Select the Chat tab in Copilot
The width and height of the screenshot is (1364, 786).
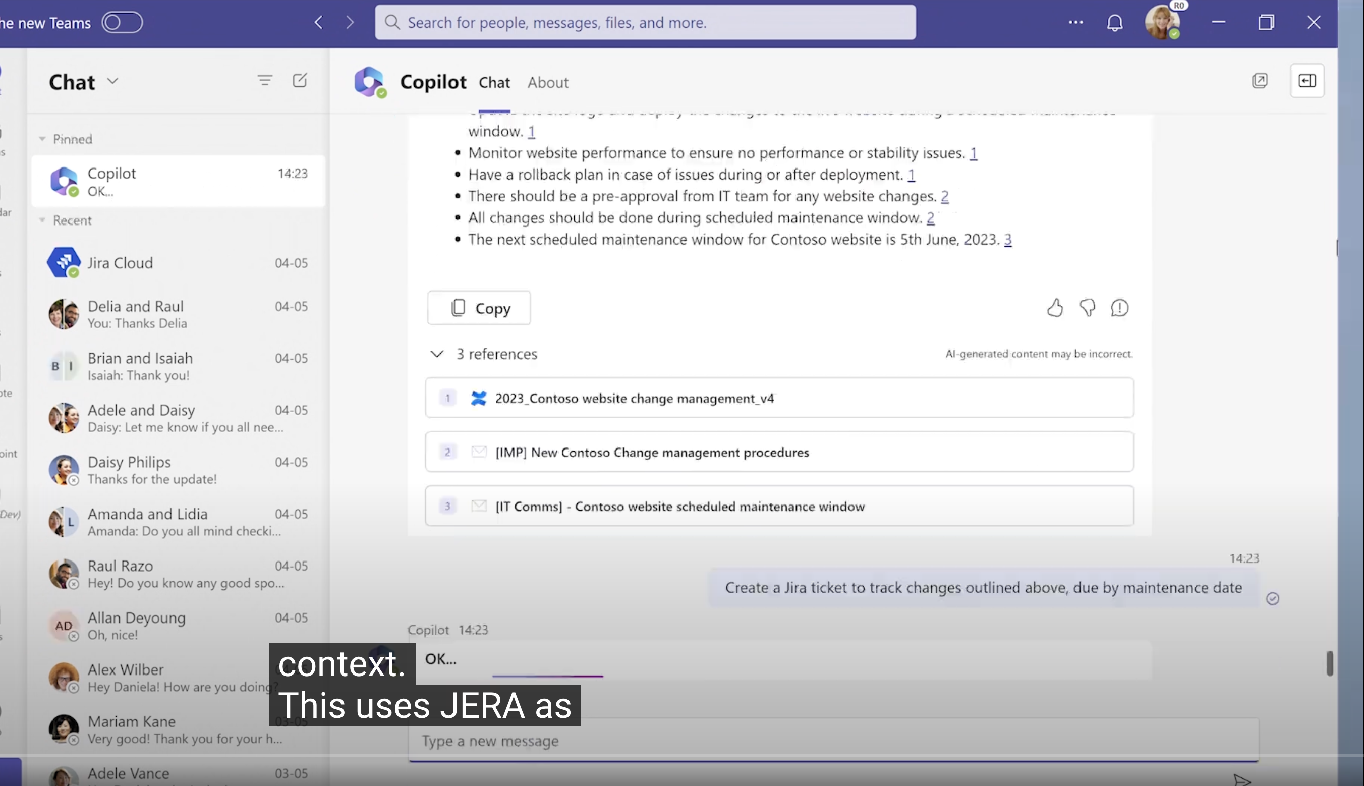494,82
